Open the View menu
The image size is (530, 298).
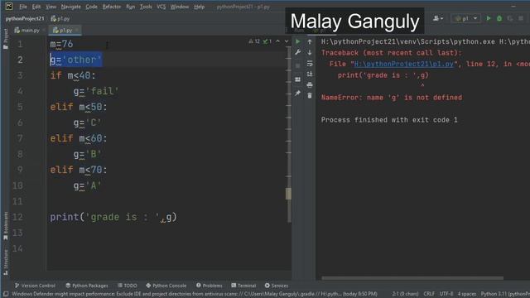(x=51, y=7)
